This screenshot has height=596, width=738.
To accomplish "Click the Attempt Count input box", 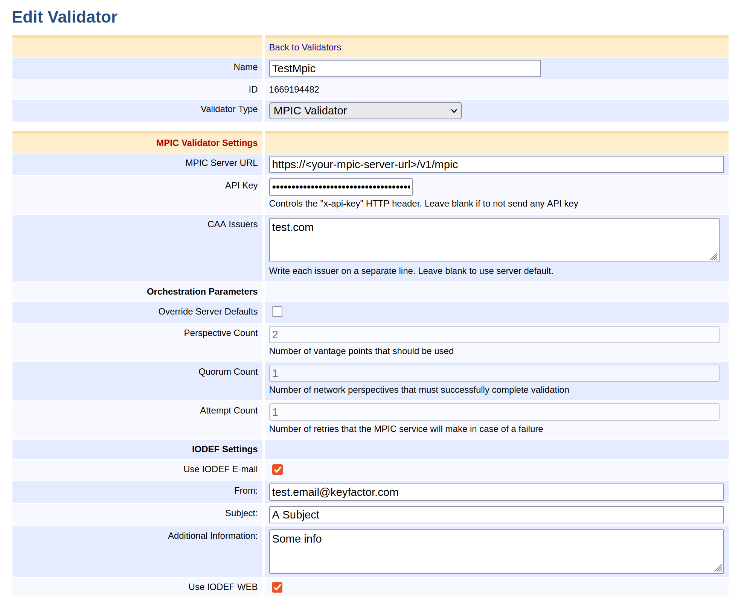I will click(496, 412).
